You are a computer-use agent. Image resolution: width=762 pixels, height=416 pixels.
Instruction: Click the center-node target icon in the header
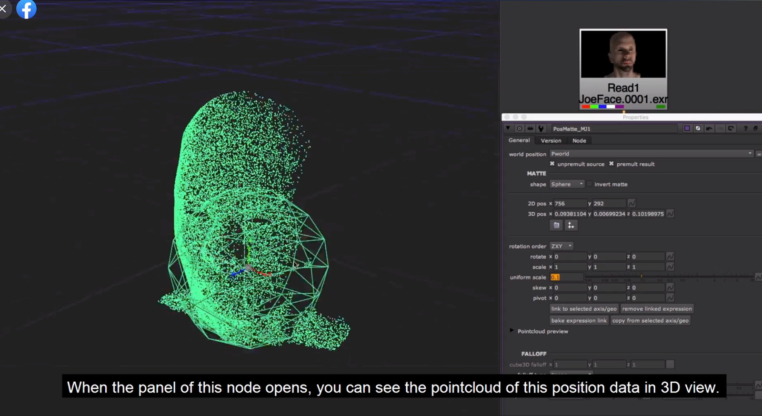[519, 129]
